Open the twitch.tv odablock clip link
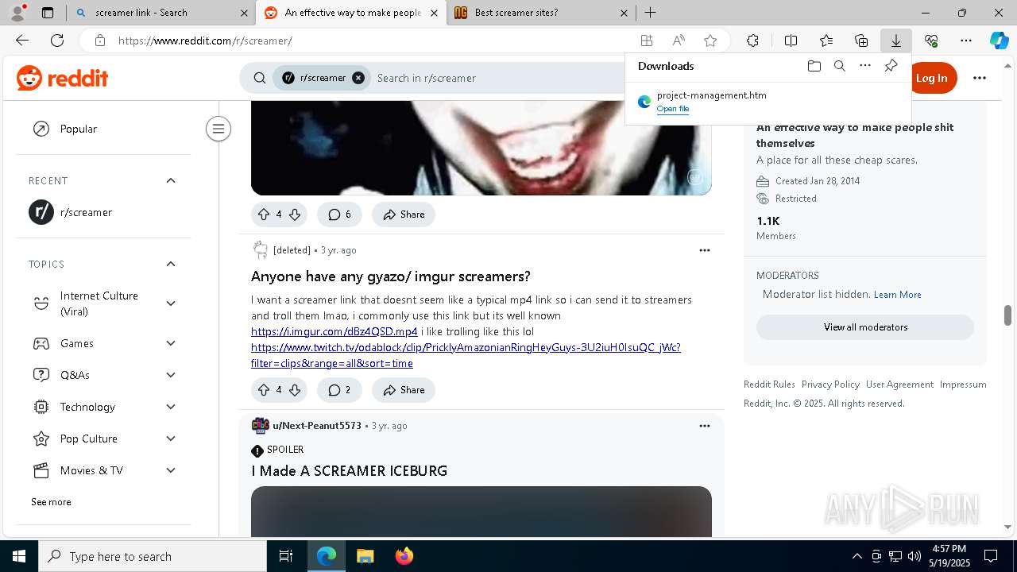Screen dimensions: 1017x572 point(466,355)
